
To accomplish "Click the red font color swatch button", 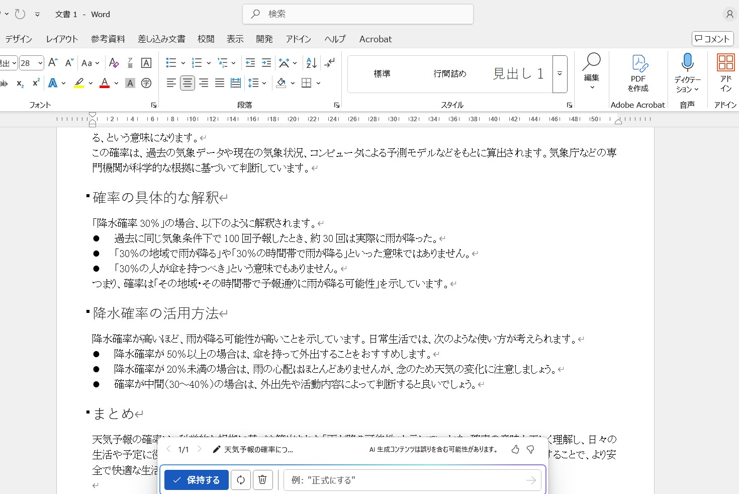I will point(105,83).
